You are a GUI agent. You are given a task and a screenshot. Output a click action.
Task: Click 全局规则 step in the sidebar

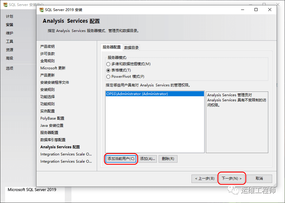click(x=47, y=61)
